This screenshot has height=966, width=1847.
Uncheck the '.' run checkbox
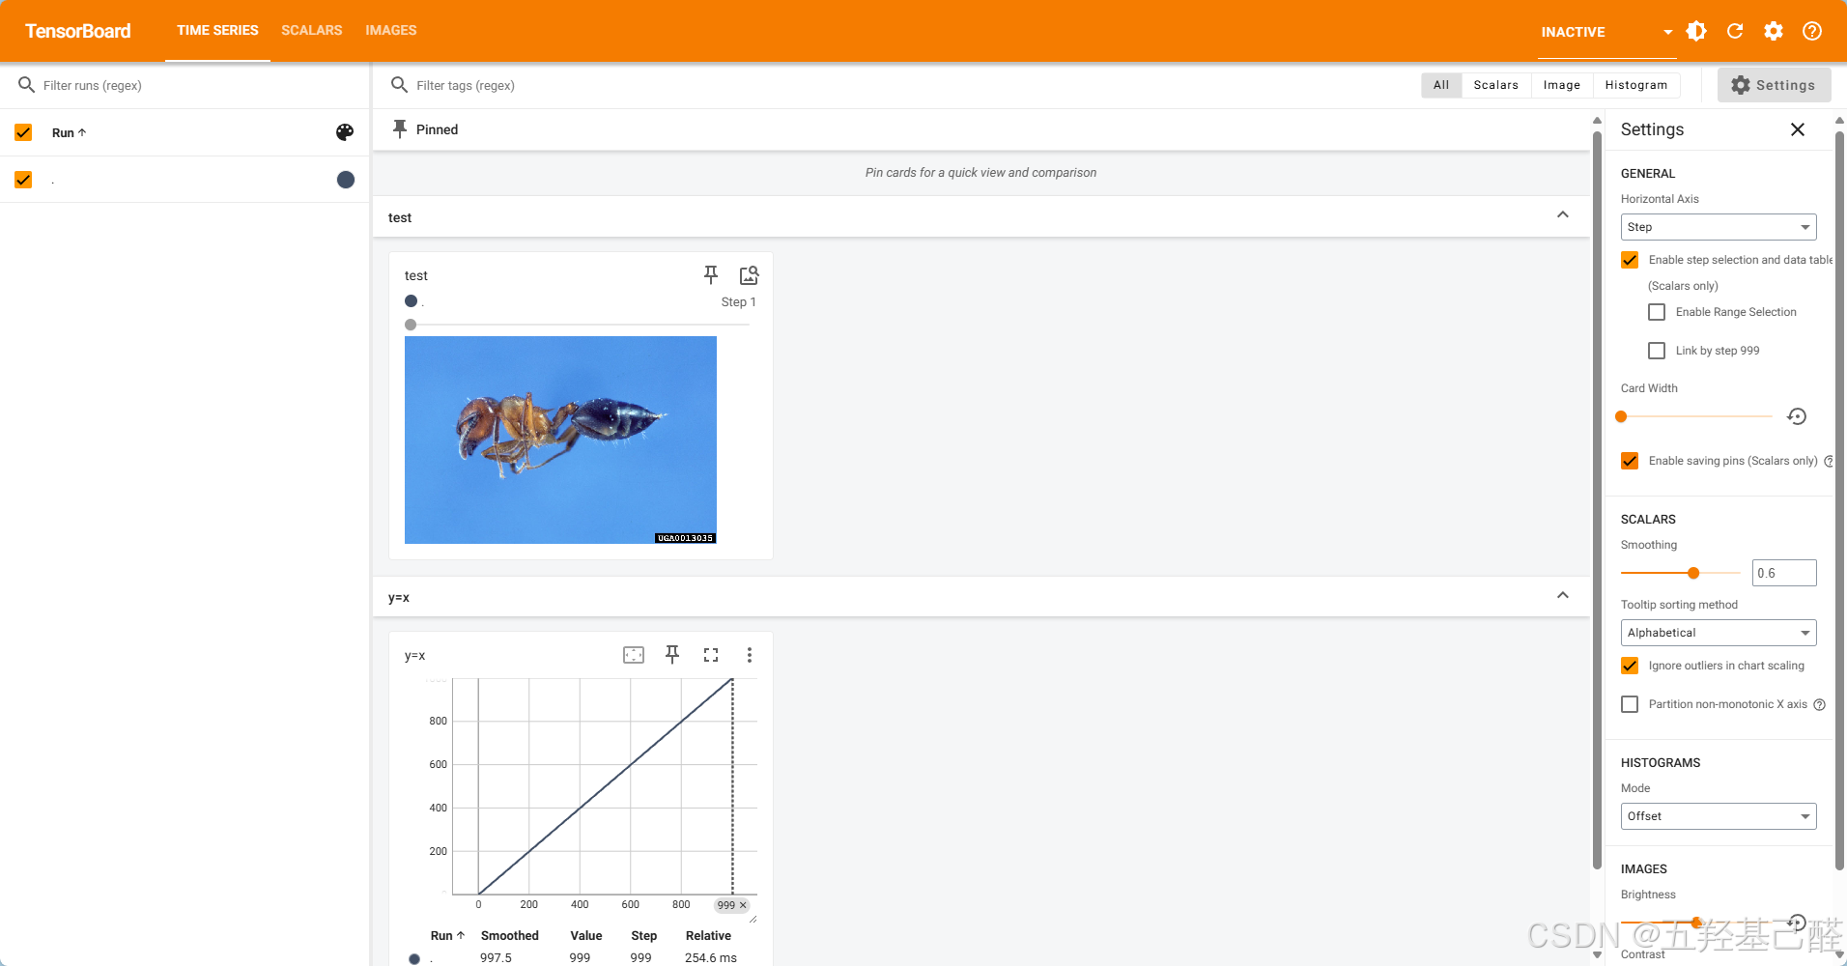[24, 180]
